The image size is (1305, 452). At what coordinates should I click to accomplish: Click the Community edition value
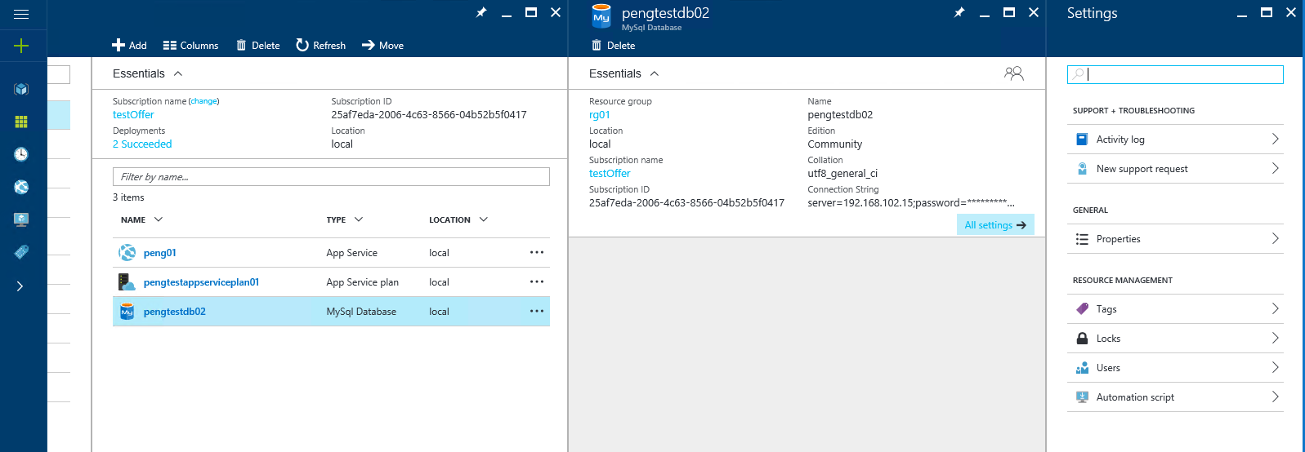[x=835, y=144]
